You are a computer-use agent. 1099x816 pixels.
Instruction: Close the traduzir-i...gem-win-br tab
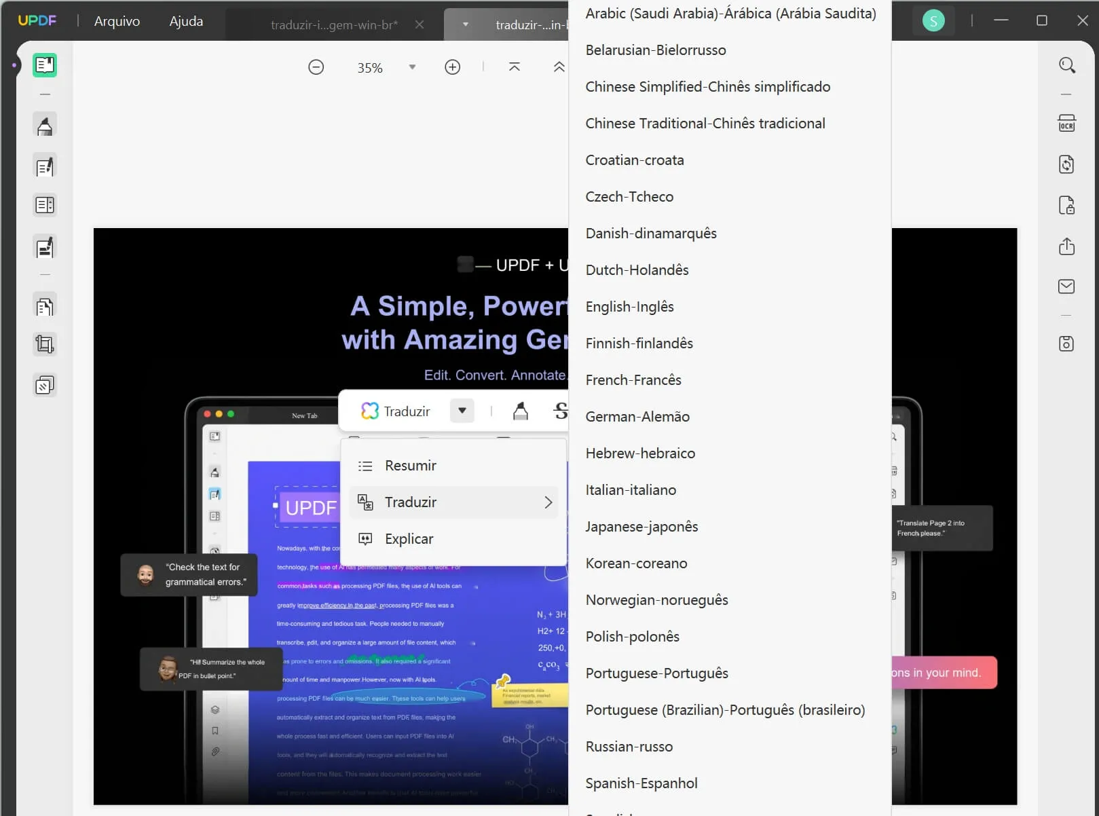420,24
